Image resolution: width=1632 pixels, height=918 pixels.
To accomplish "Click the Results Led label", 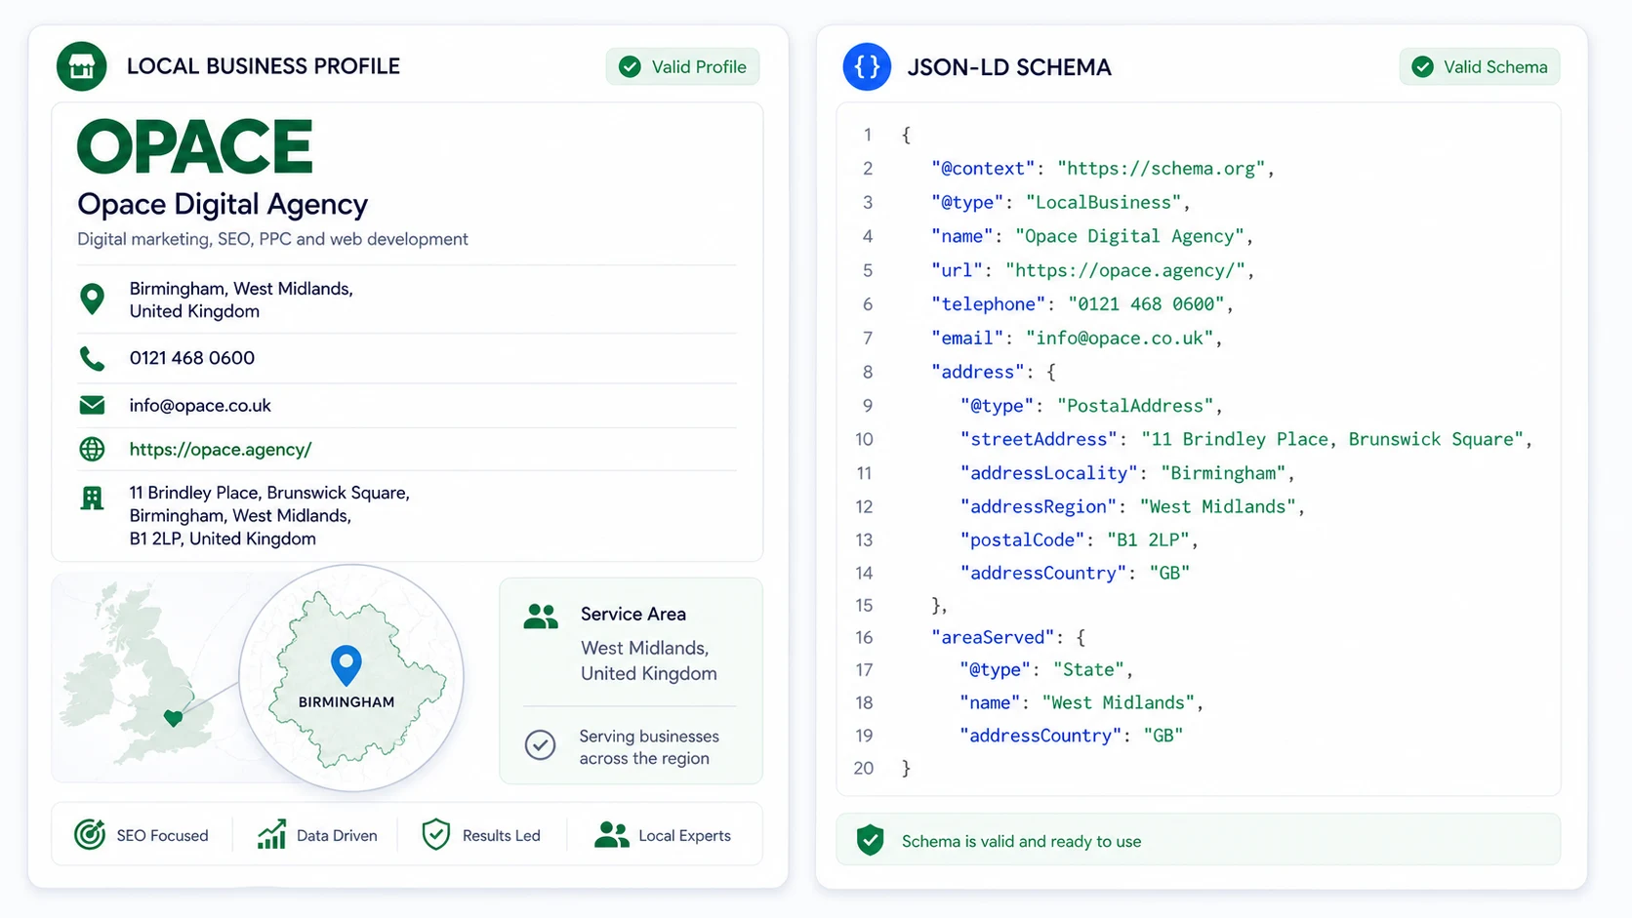I will click(501, 835).
